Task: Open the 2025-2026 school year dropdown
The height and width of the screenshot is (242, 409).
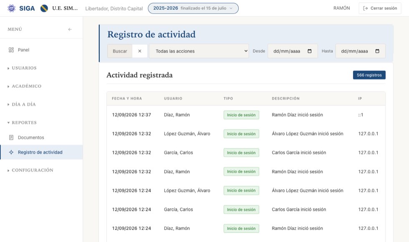Action: tap(193, 8)
